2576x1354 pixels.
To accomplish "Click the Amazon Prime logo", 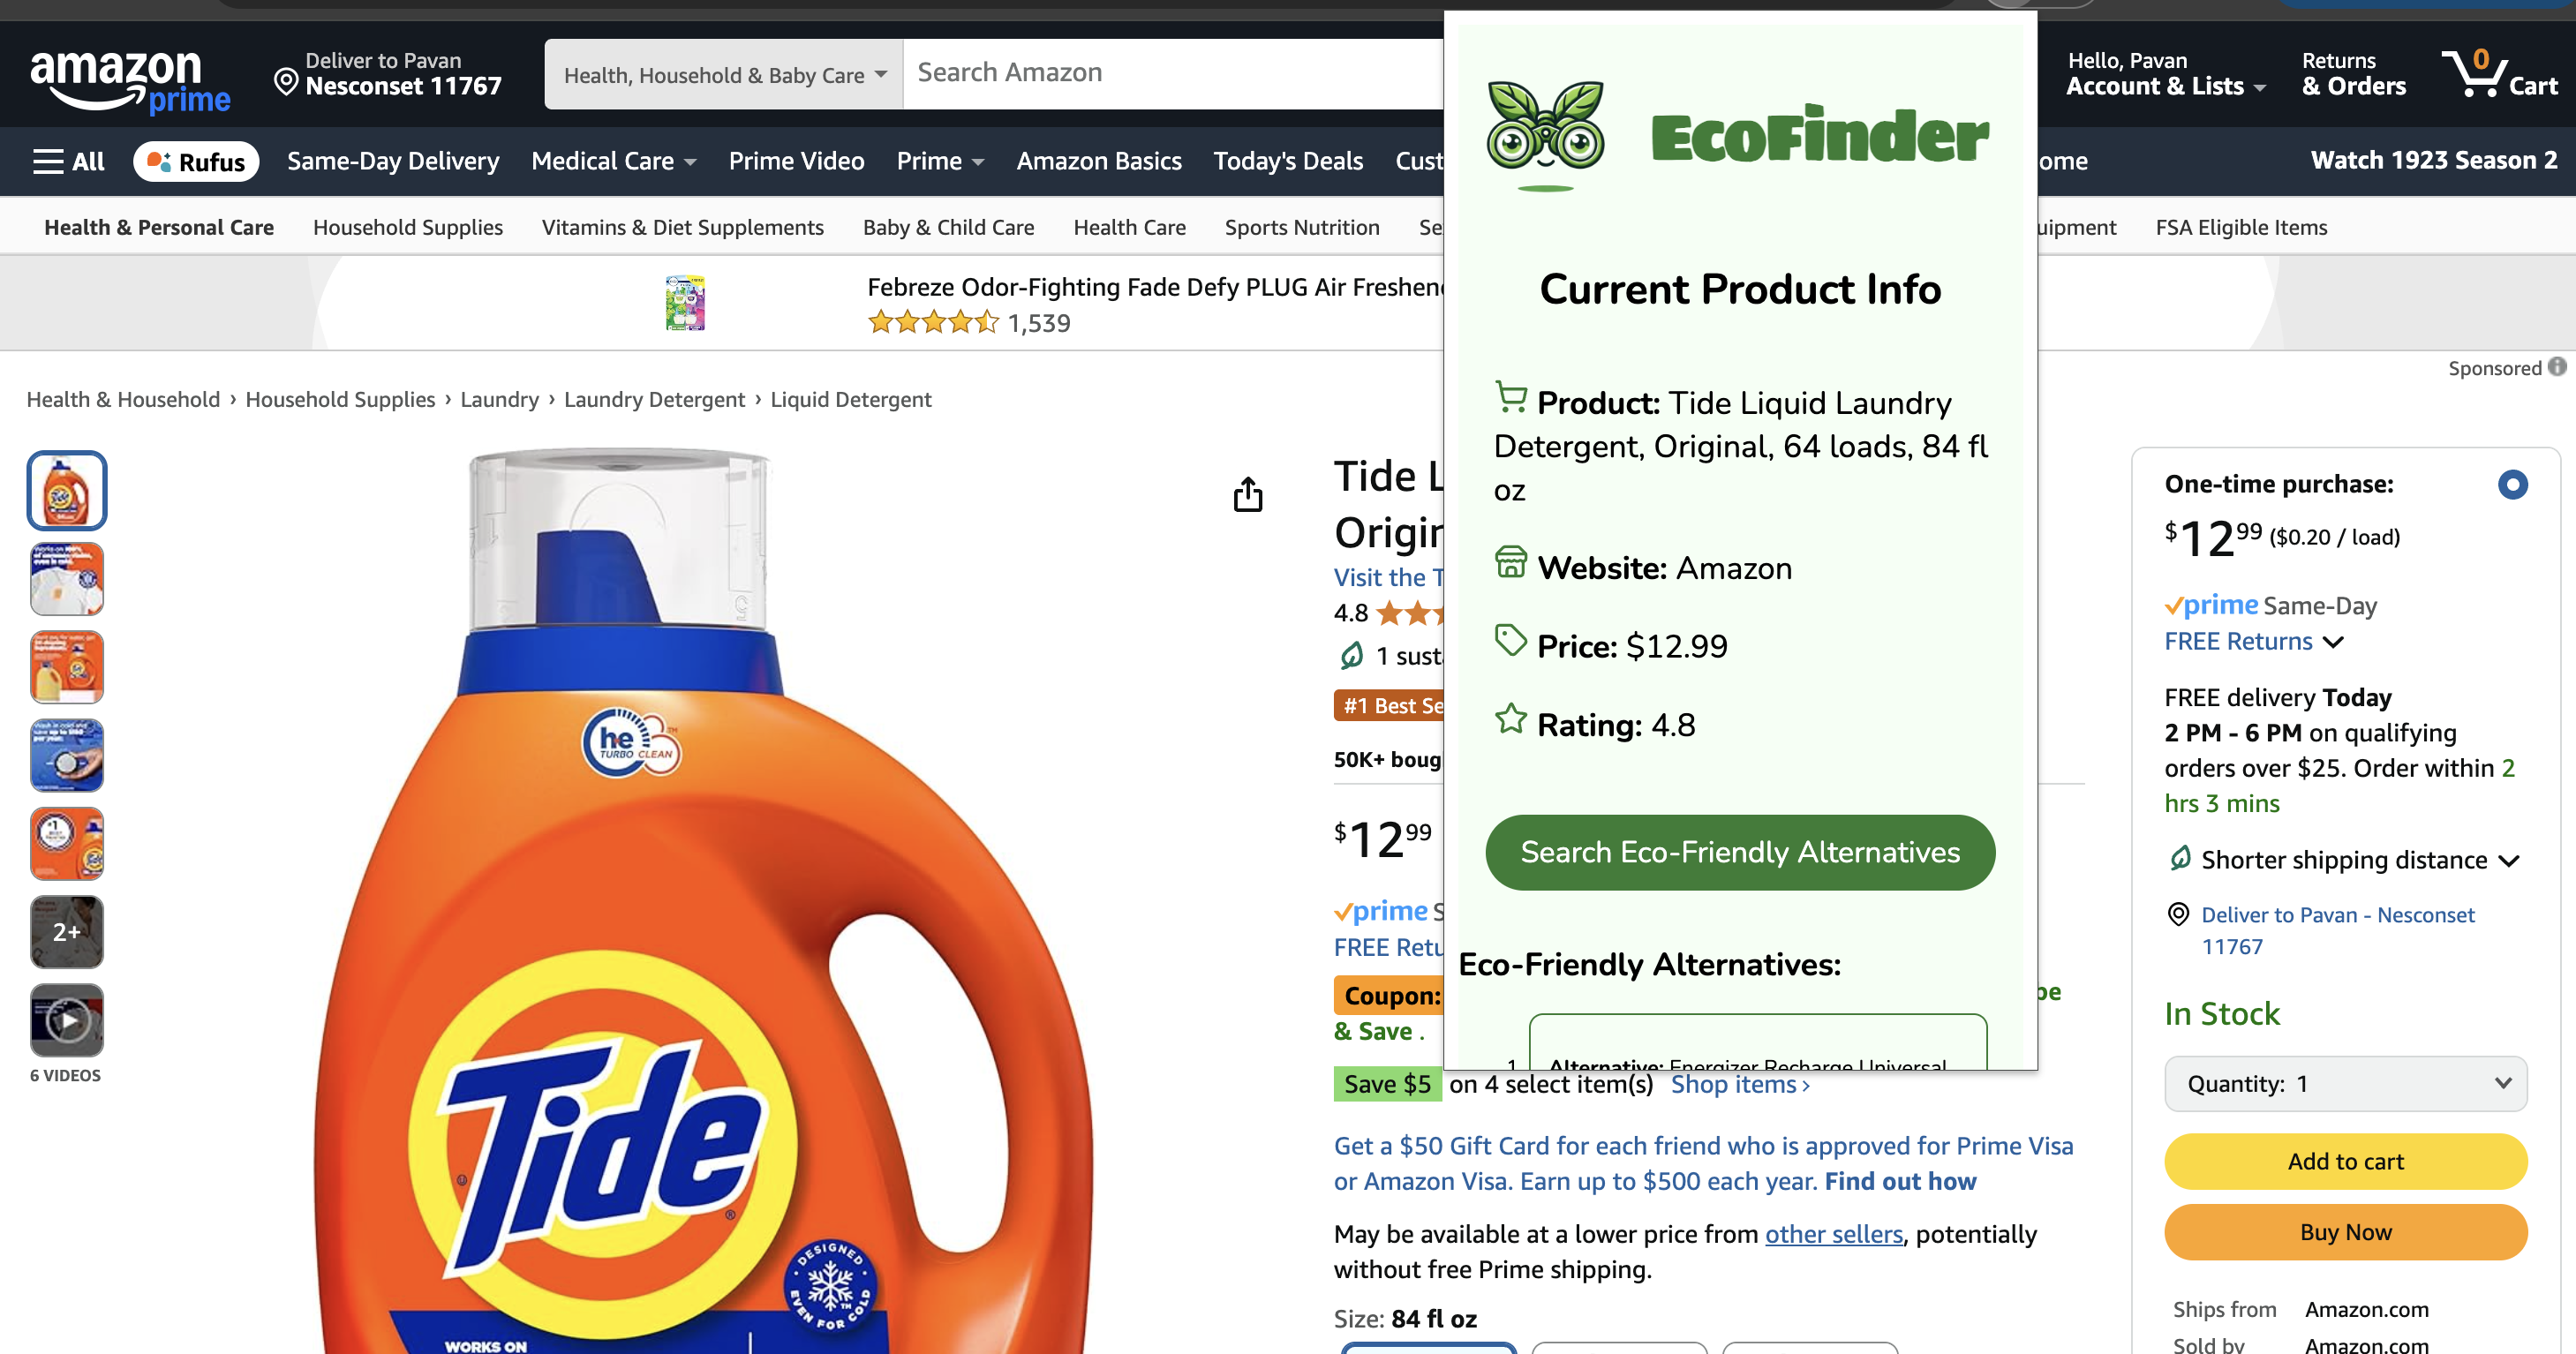I will click(x=130, y=80).
